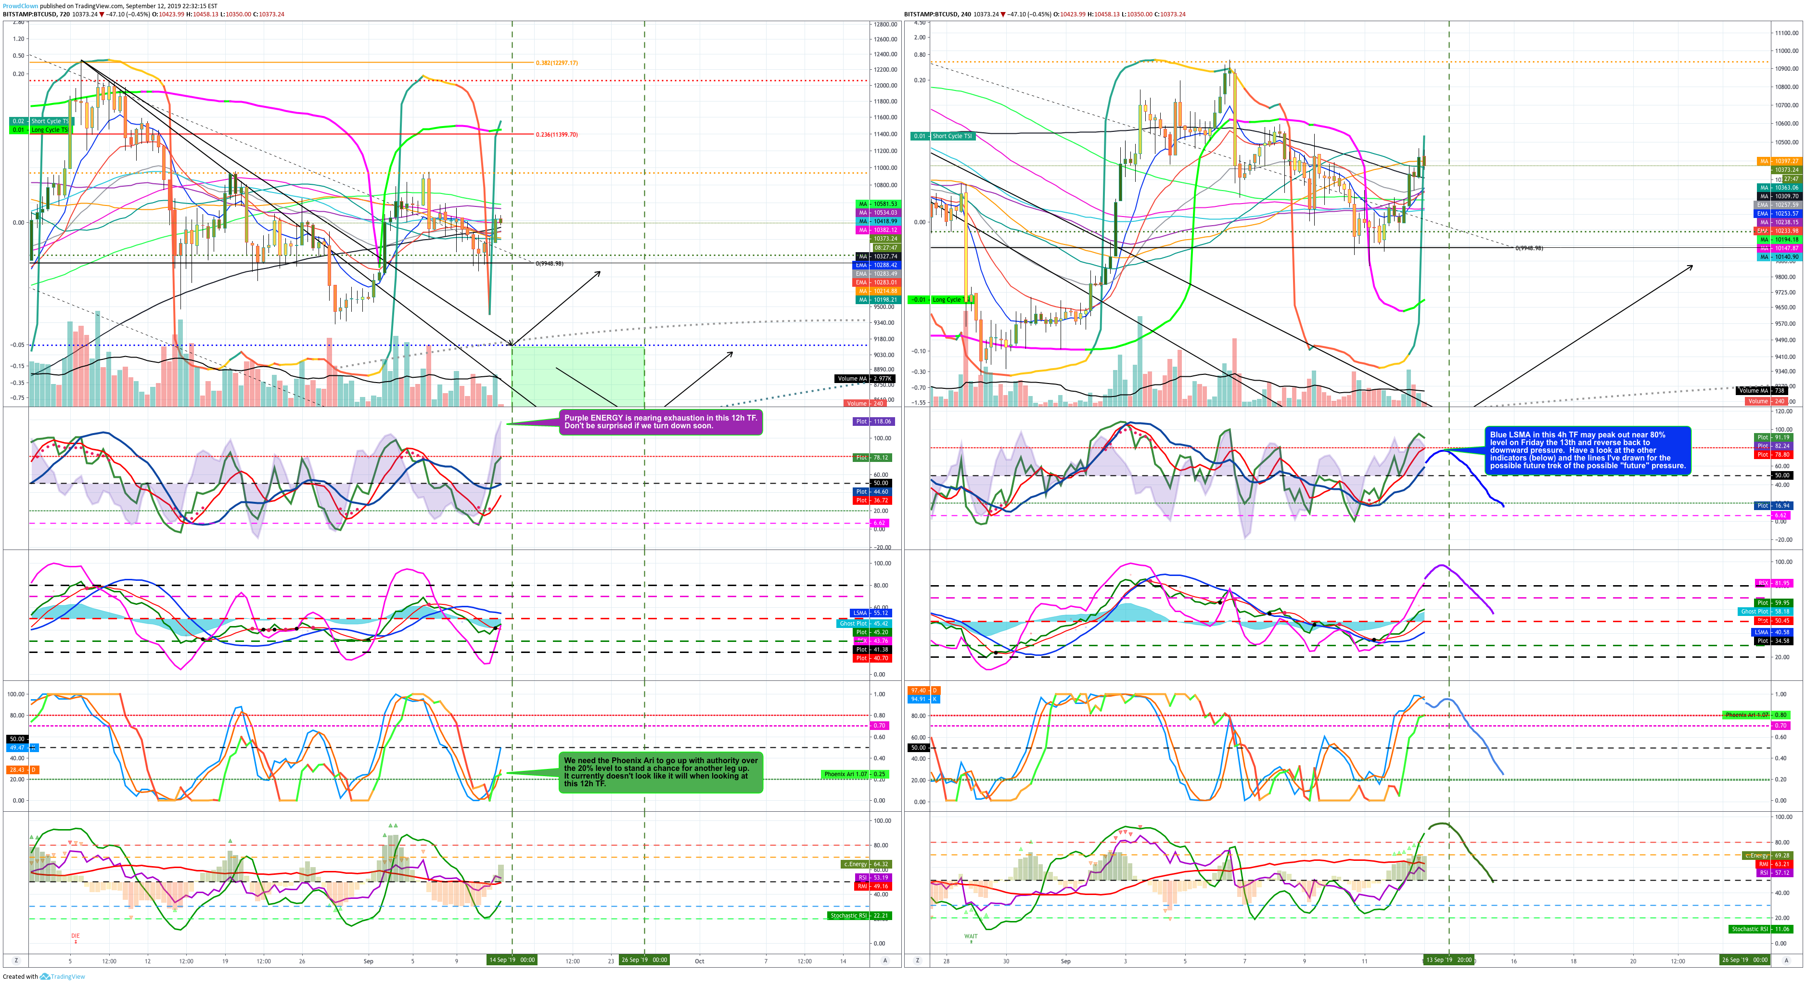Click the left chart Plot 78.12 label
Screen dimensions: 1806x985
click(873, 458)
